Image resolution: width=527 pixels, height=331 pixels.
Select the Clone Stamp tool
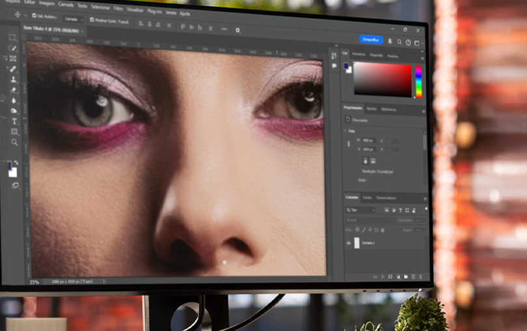pyautogui.click(x=13, y=79)
